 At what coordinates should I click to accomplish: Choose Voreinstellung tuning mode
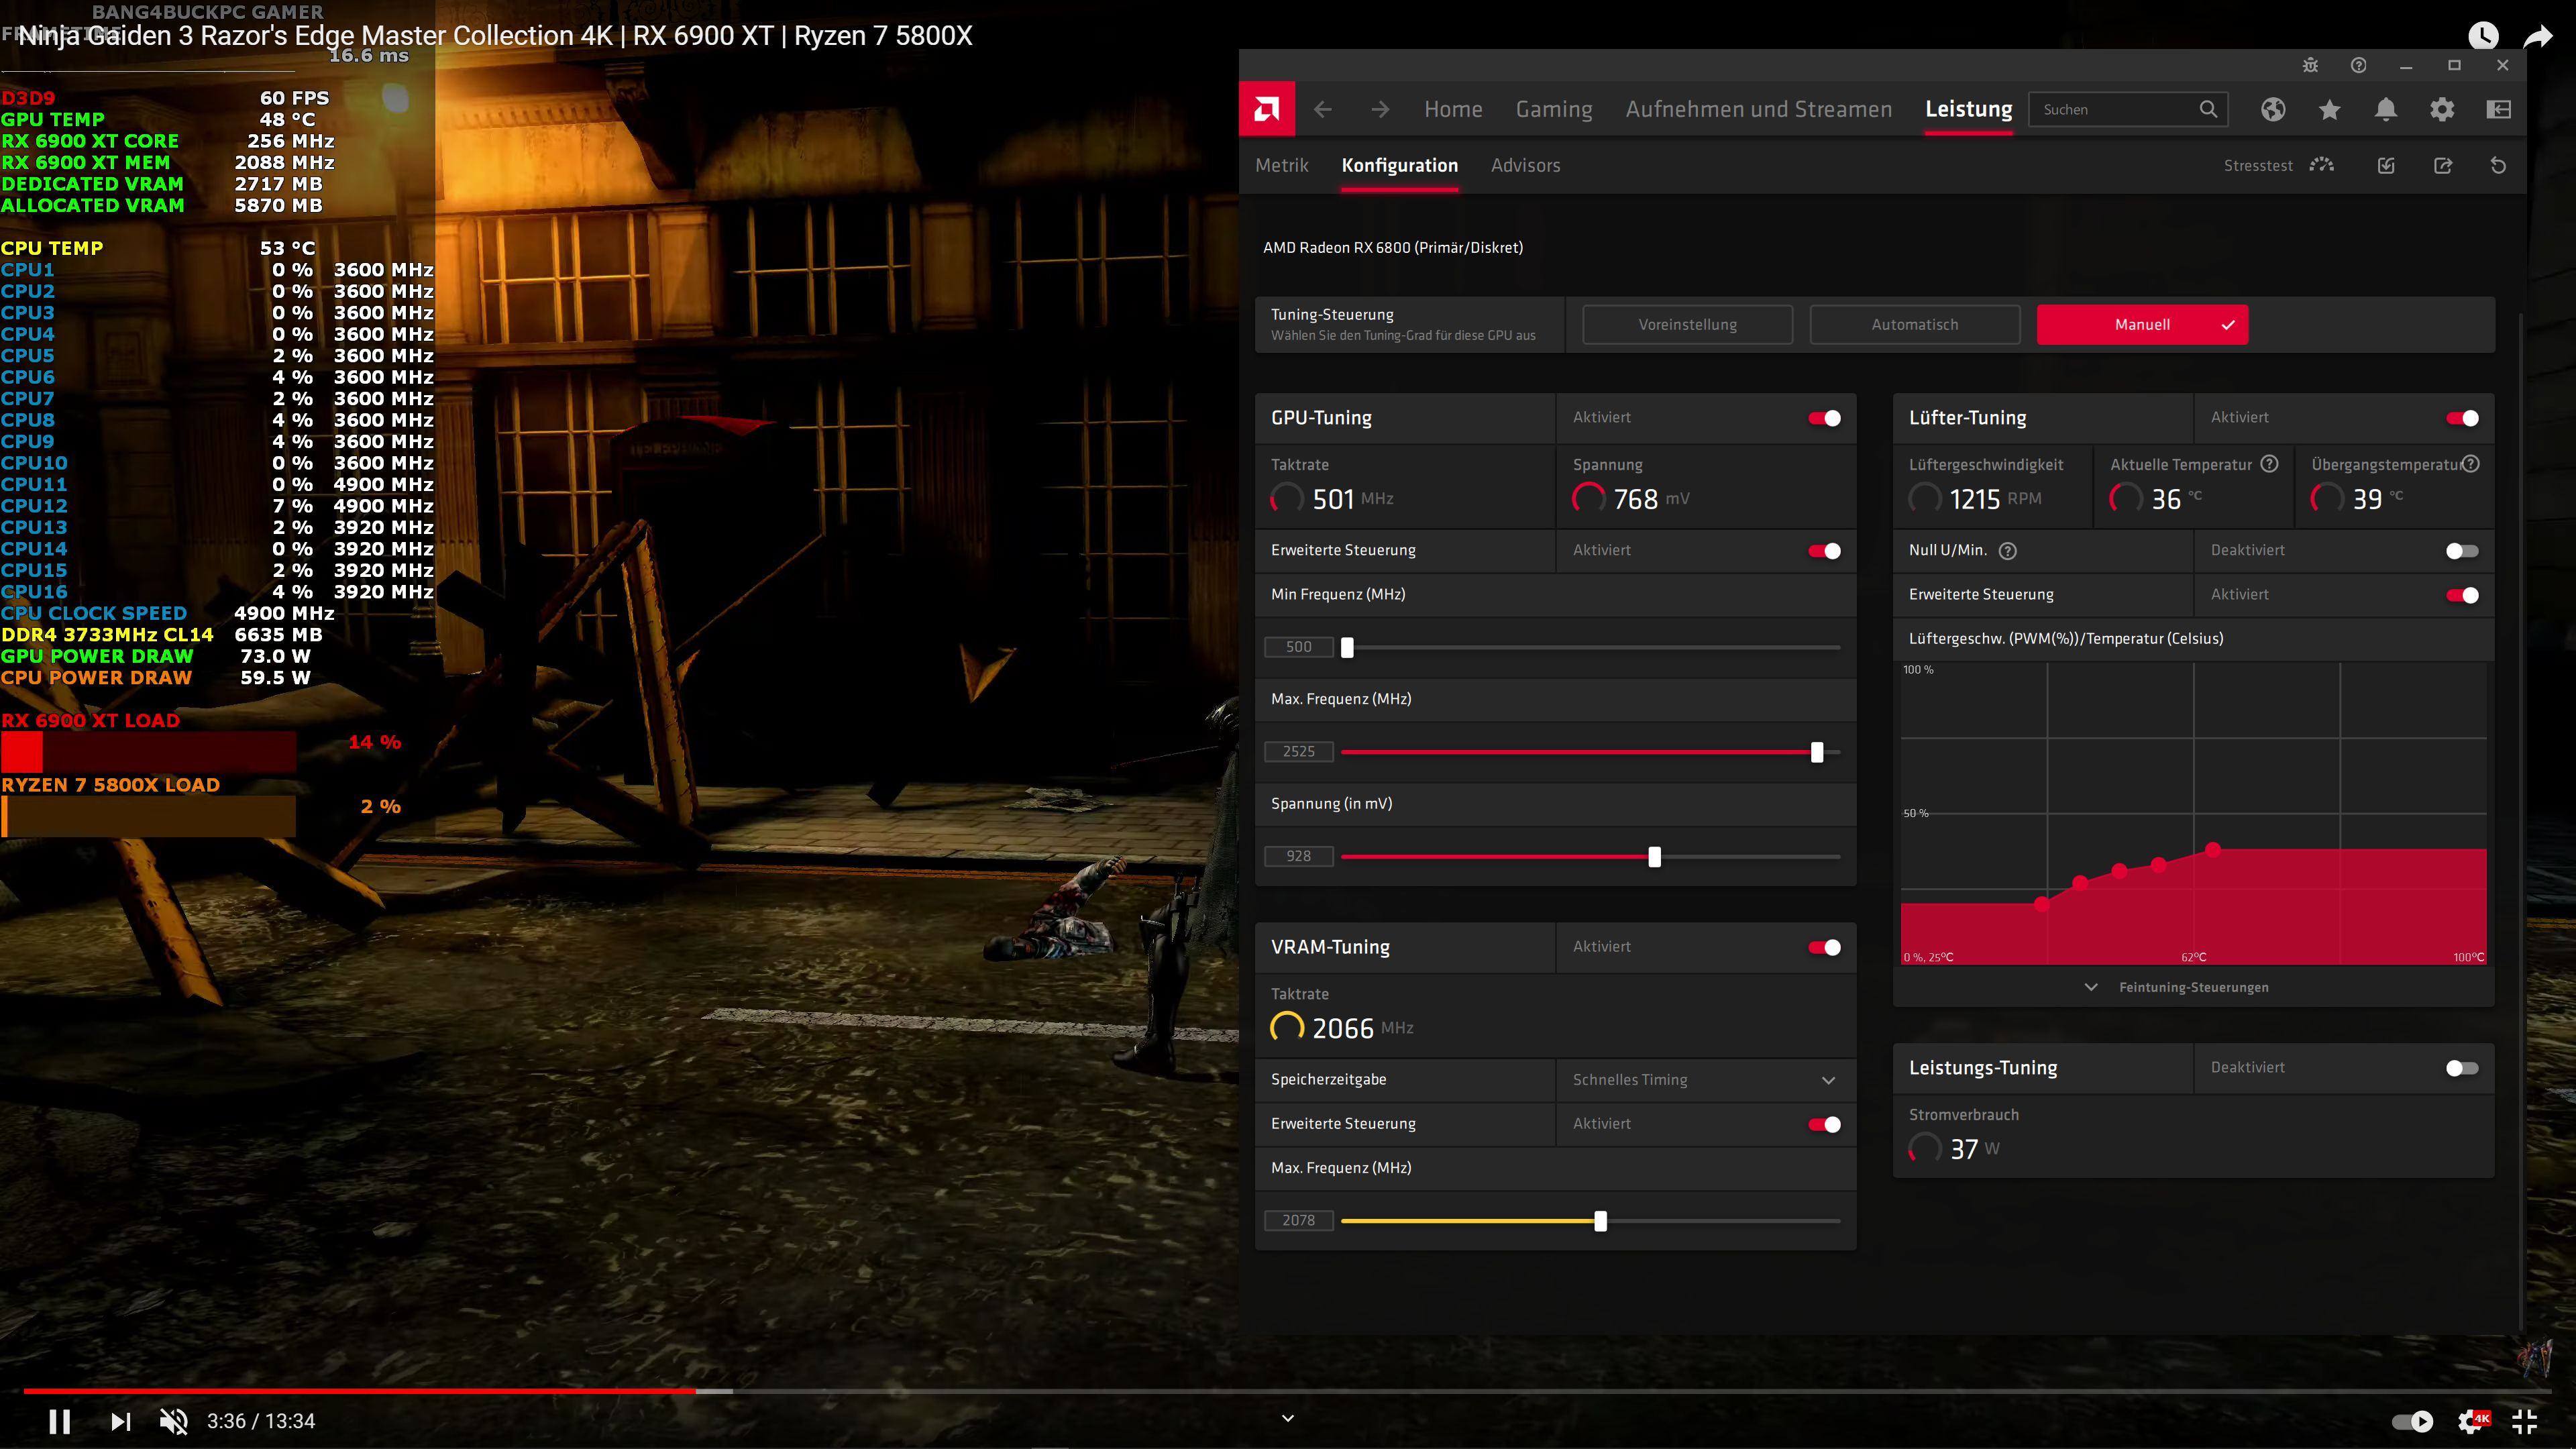coord(1687,324)
